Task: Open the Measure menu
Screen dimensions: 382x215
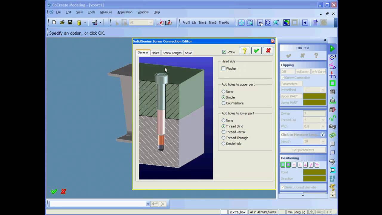Action: [106, 12]
